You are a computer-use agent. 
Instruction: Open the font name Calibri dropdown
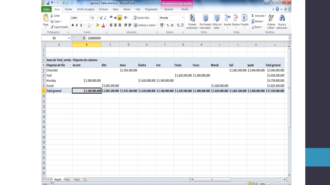coord(90,18)
